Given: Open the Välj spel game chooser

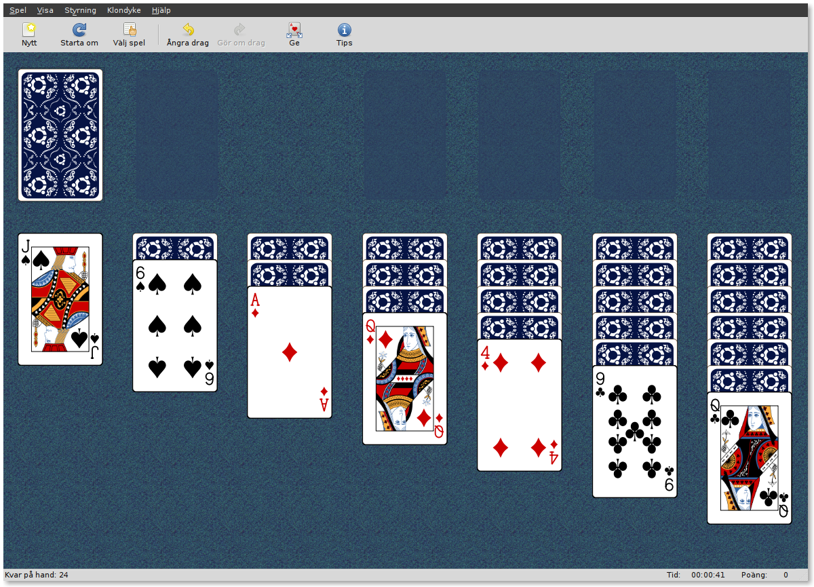Looking at the screenshot, I should [129, 30].
